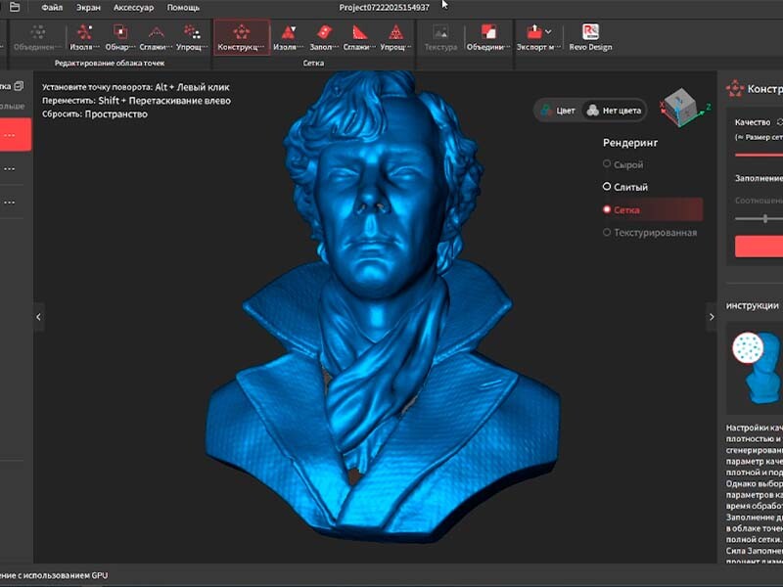Click the orientation cube in viewport
The height and width of the screenshot is (587, 783).
(680, 106)
